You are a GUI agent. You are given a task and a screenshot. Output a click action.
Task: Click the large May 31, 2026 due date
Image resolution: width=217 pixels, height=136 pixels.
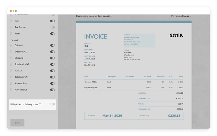click(112, 116)
